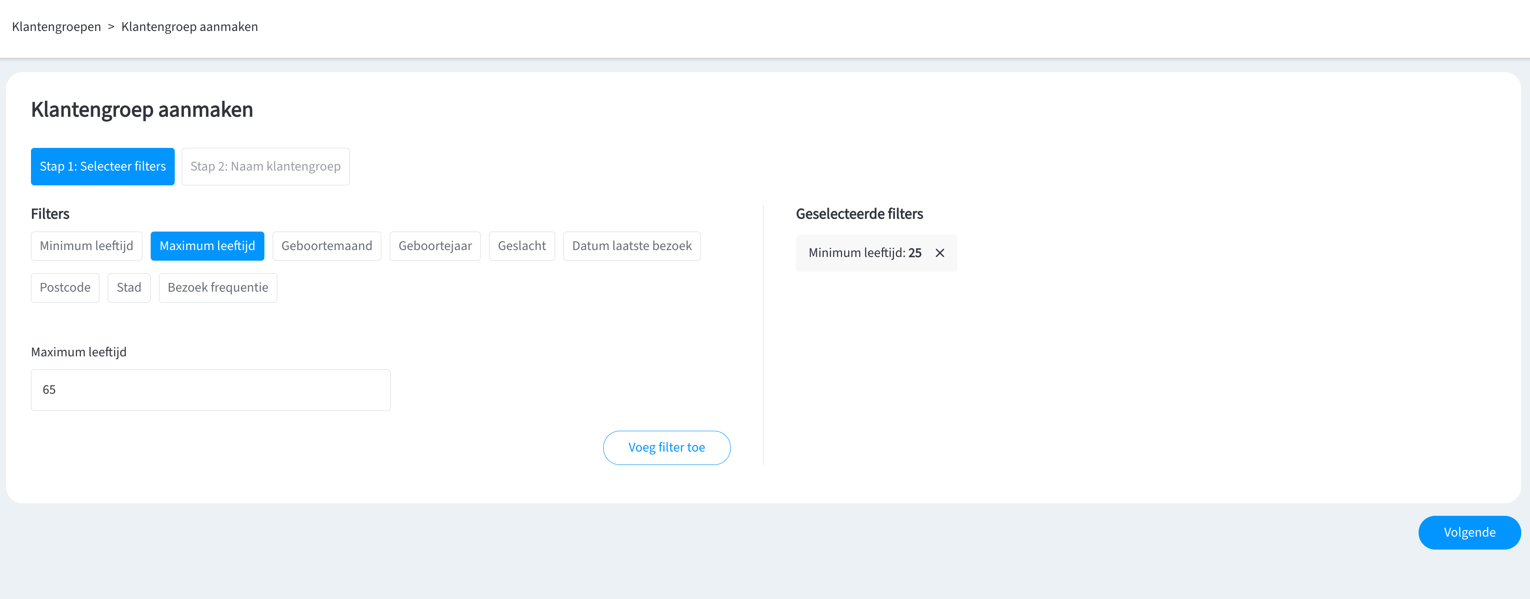
Task: Select the Stad filter
Action: tap(129, 287)
